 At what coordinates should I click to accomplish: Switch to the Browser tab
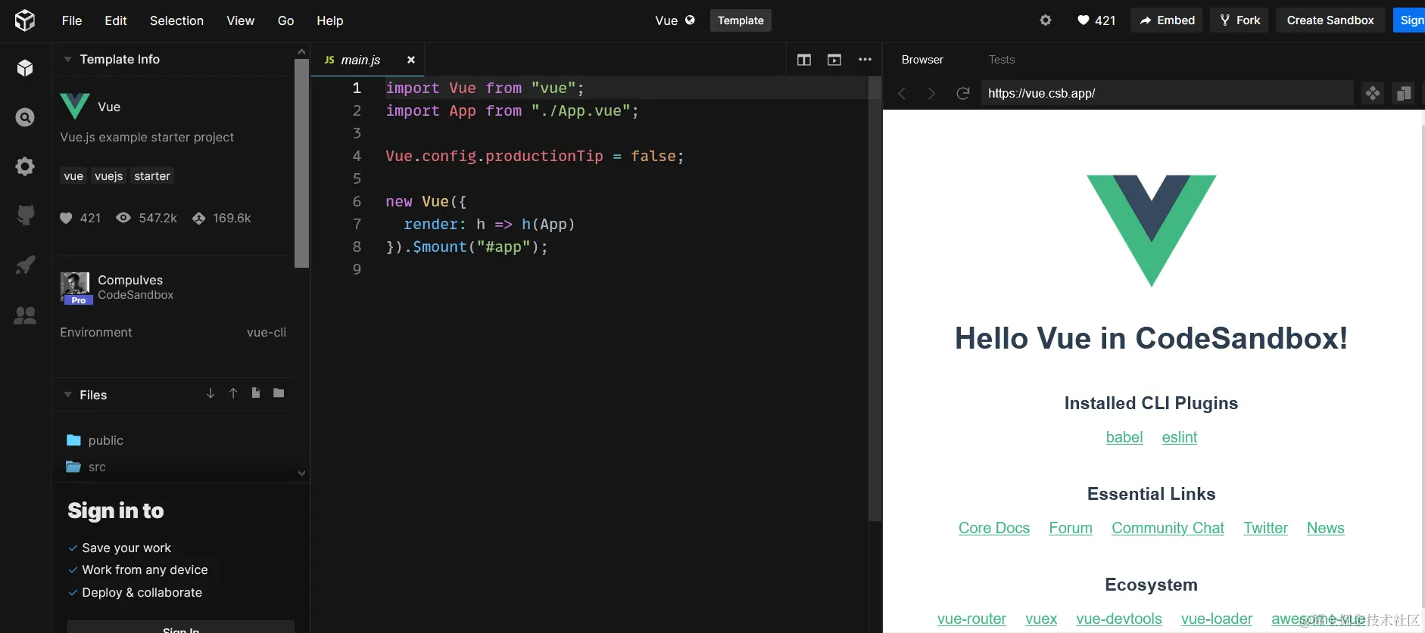point(922,60)
